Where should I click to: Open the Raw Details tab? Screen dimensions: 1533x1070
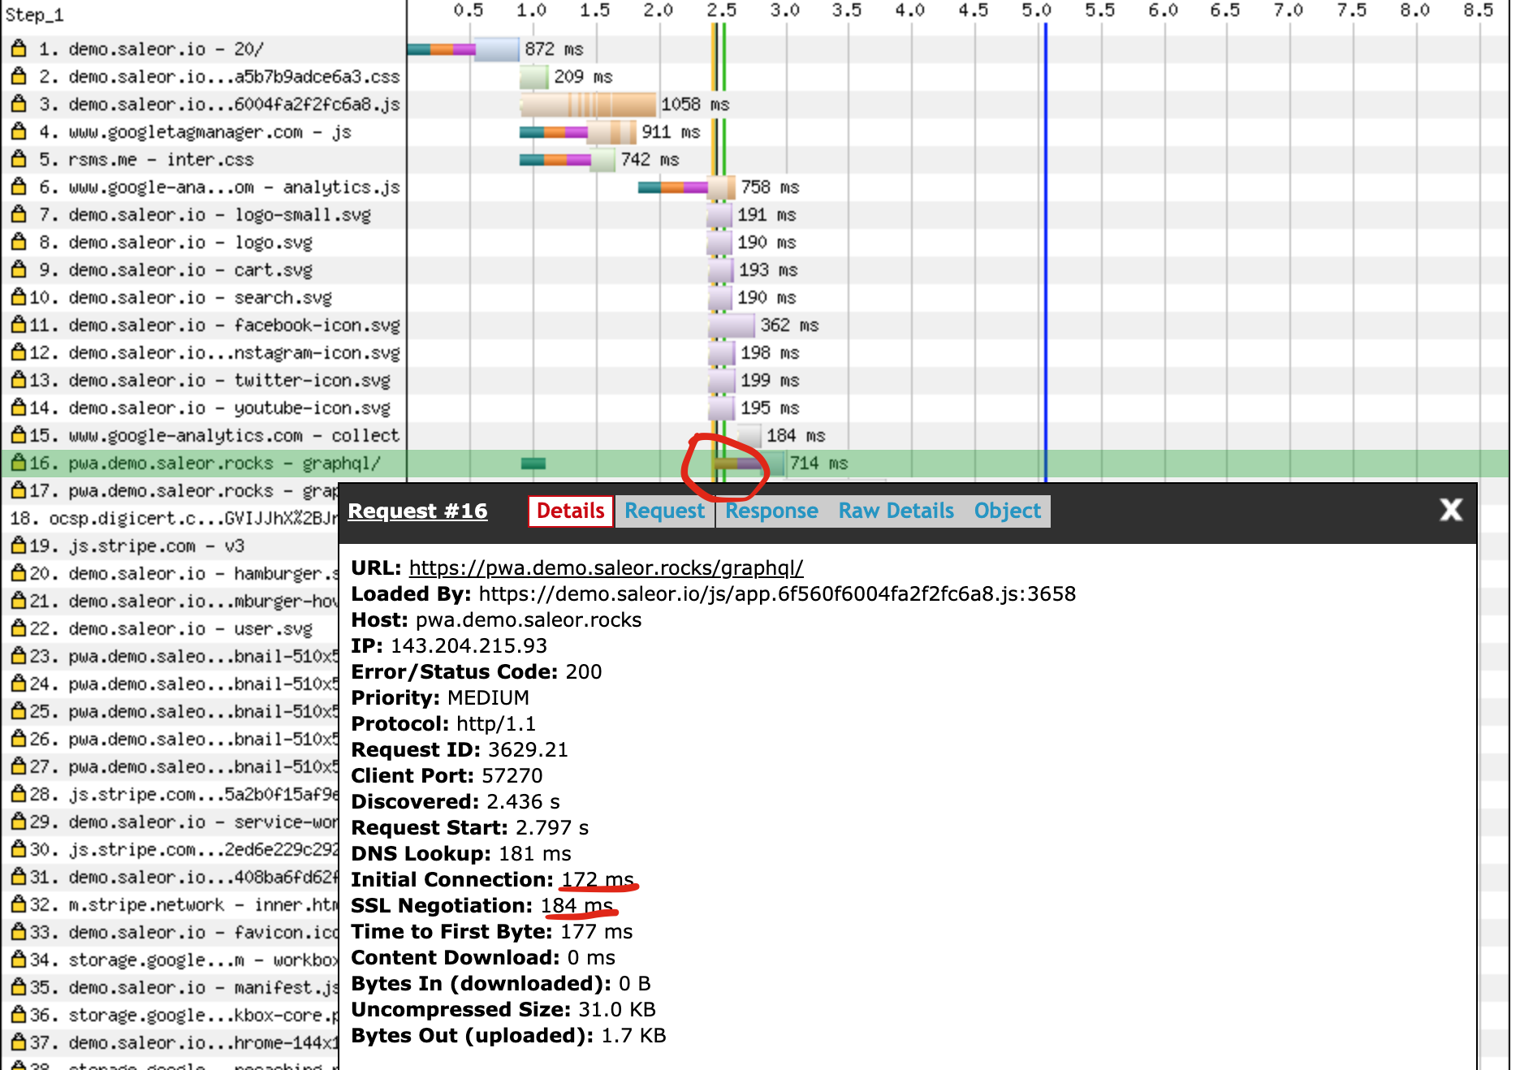tap(896, 511)
